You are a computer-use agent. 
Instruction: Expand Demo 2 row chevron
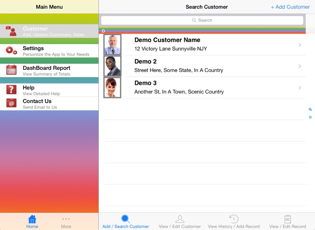(300, 66)
